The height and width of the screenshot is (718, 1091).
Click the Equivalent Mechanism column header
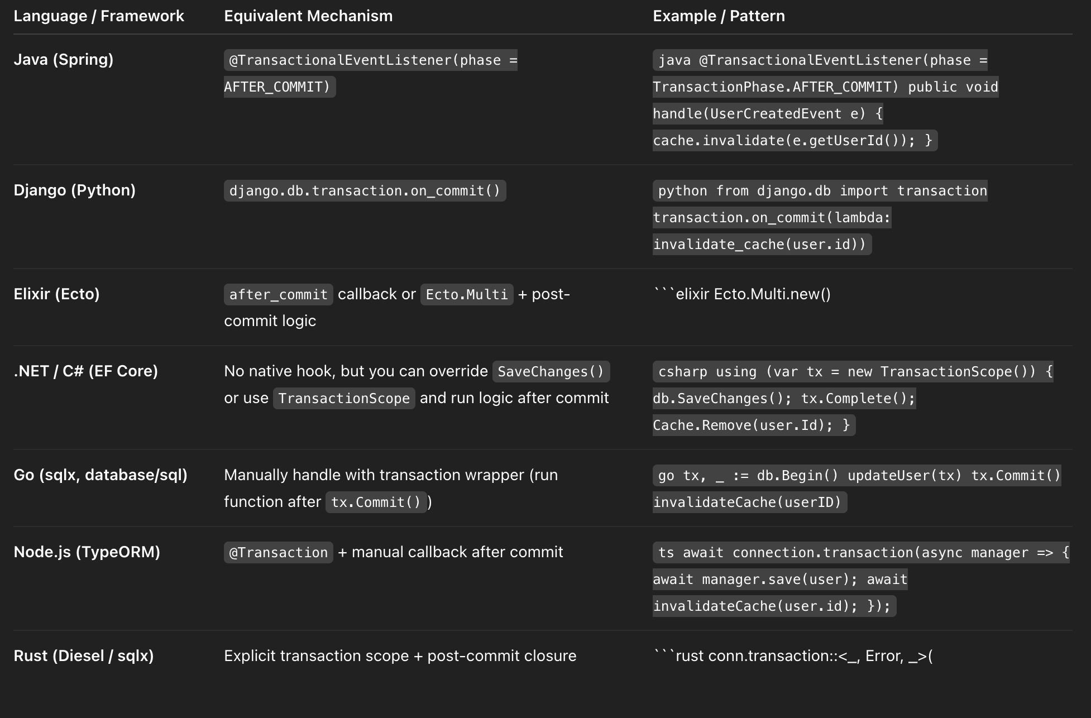308,16
